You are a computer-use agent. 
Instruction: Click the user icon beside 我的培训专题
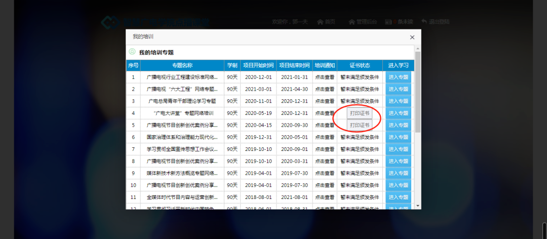coord(132,52)
